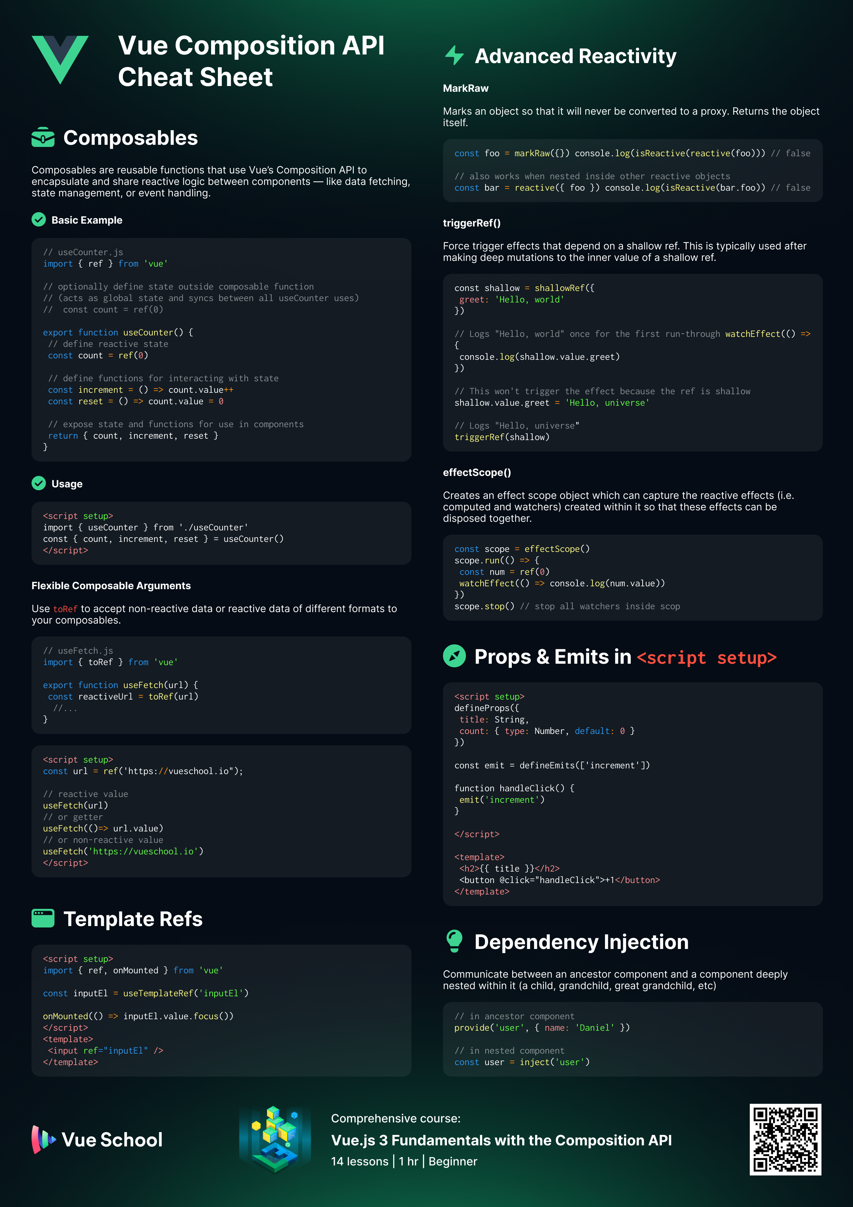Select the effectScope() subsection heading
853x1207 pixels.
pos(477,472)
